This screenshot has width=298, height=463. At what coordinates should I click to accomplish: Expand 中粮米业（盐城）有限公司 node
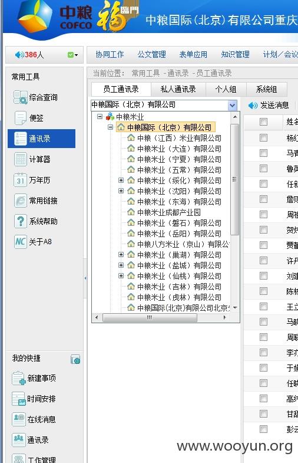tap(121, 265)
